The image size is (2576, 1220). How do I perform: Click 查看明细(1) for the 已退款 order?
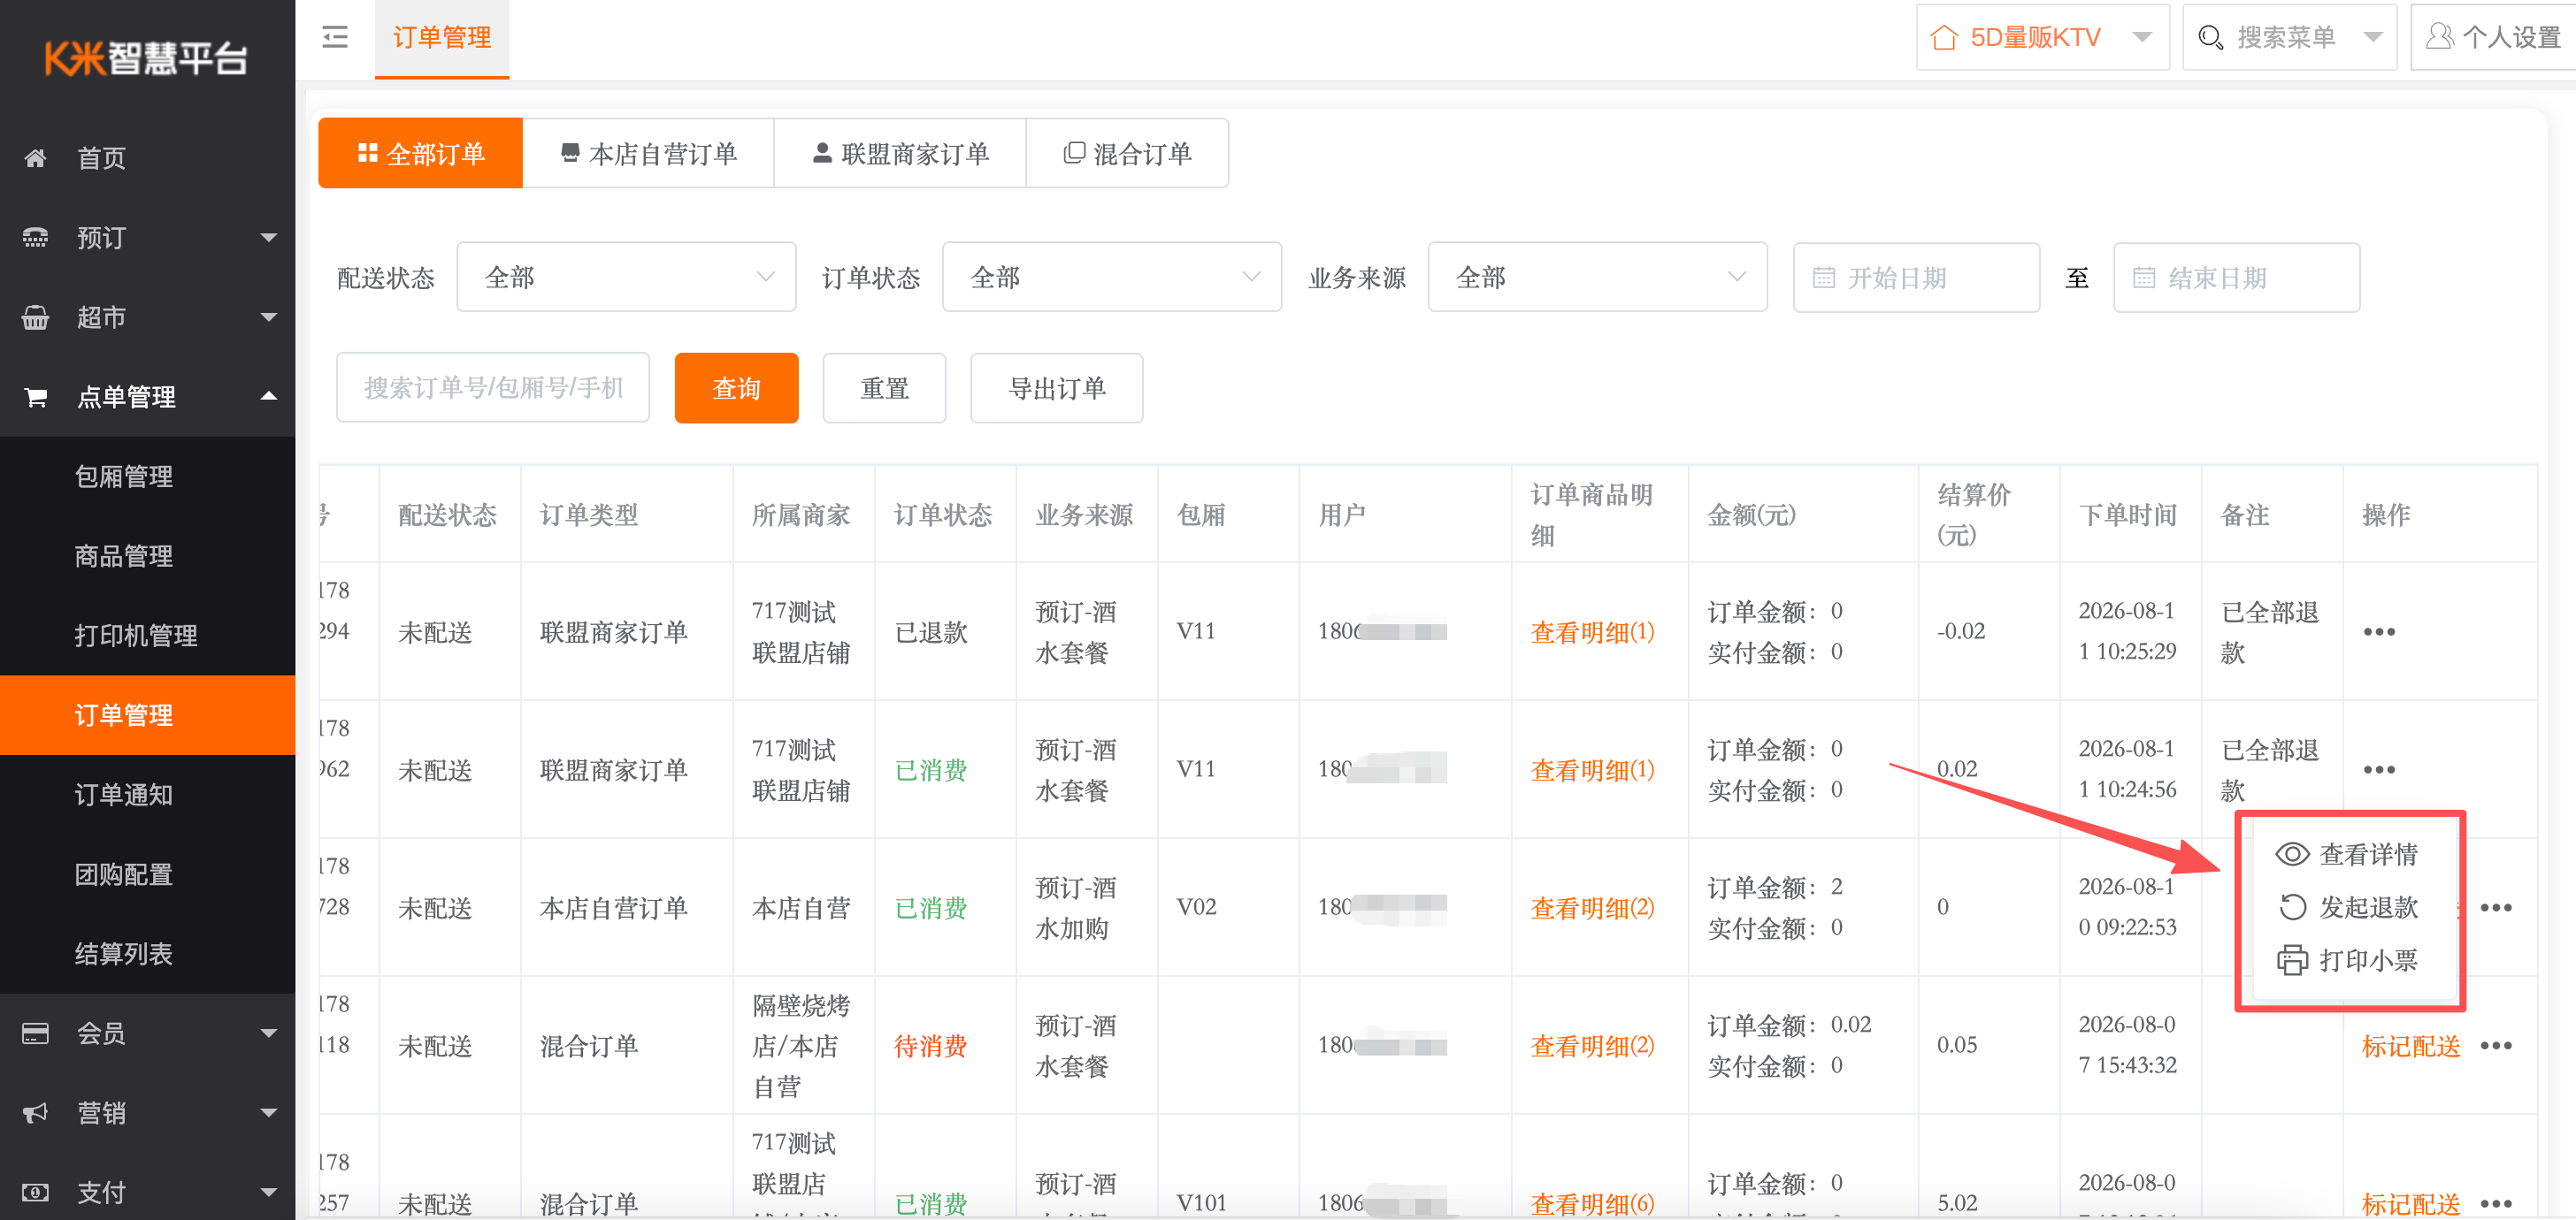tap(1592, 631)
